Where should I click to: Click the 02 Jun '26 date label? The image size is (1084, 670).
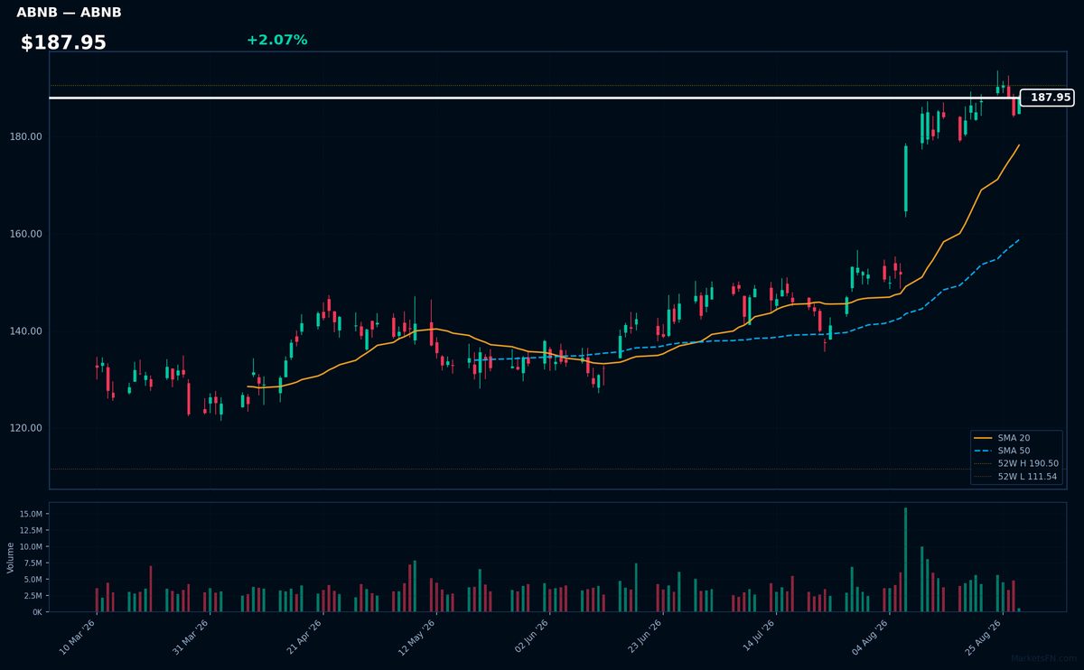click(529, 637)
